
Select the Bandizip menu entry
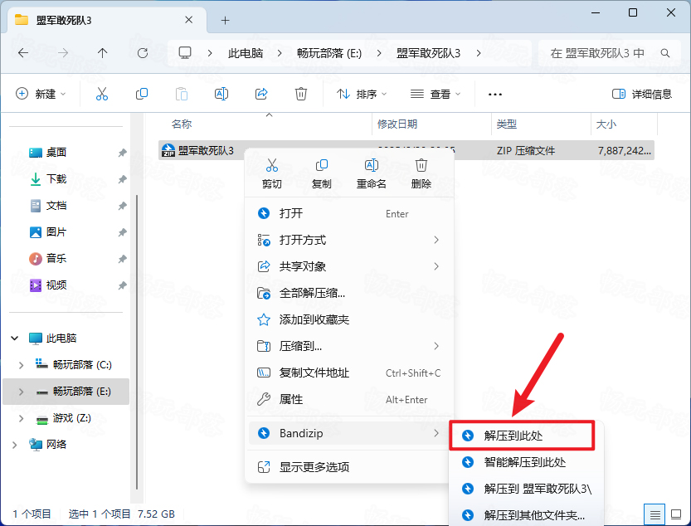click(349, 433)
